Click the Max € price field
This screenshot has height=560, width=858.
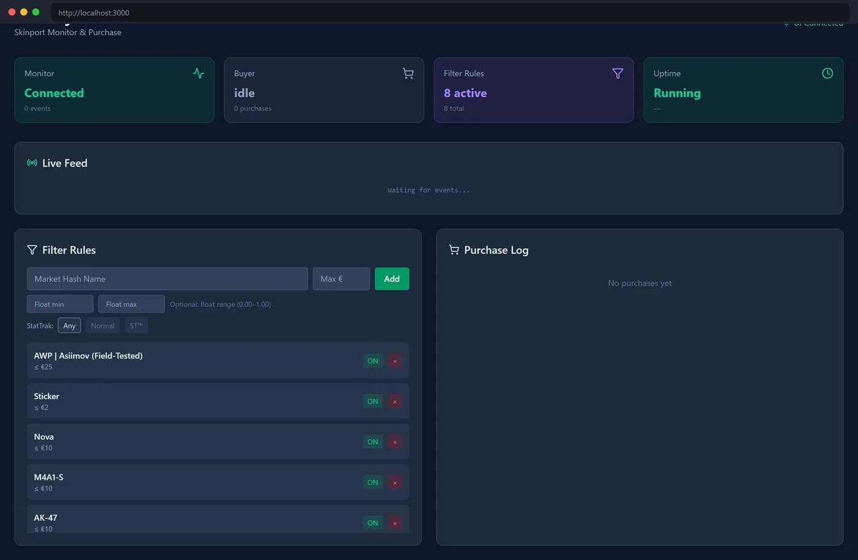coord(341,279)
